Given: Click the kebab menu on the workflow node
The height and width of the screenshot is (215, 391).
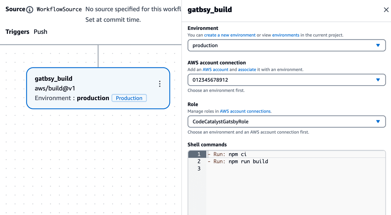Looking at the screenshot, I should tap(160, 84).
